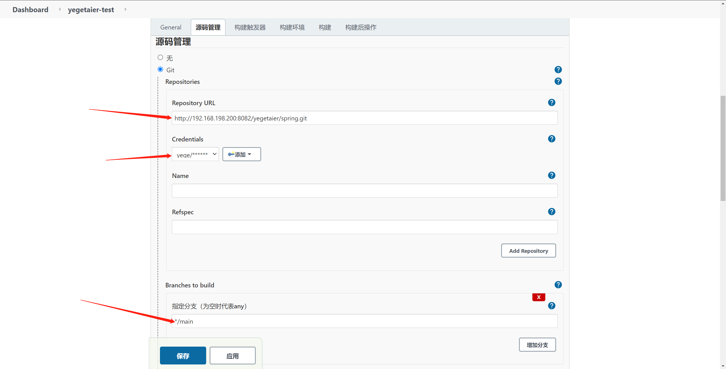Show help for the Credentials field

click(551, 139)
